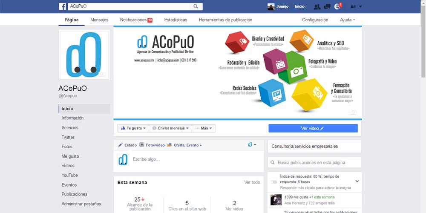426x213 pixels.
Task: Click the friend thumbnail beside 1399 Me gusta
Action: coord(276,200)
